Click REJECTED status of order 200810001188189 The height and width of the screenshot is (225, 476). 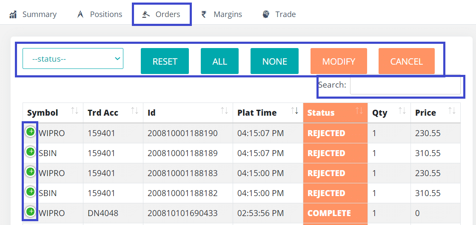(x=326, y=154)
